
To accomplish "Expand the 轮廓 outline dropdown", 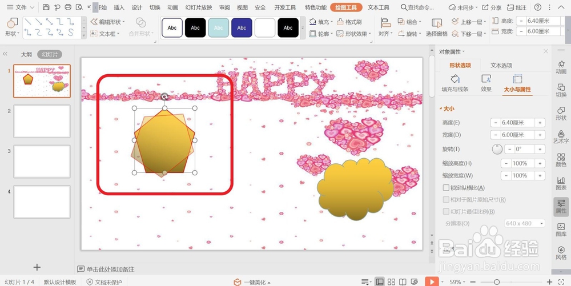I will coord(321,34).
